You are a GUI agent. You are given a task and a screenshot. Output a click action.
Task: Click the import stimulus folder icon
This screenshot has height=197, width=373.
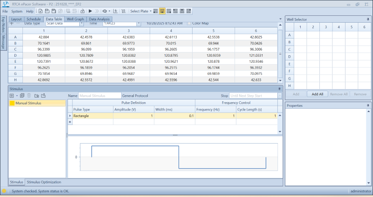tap(36, 95)
